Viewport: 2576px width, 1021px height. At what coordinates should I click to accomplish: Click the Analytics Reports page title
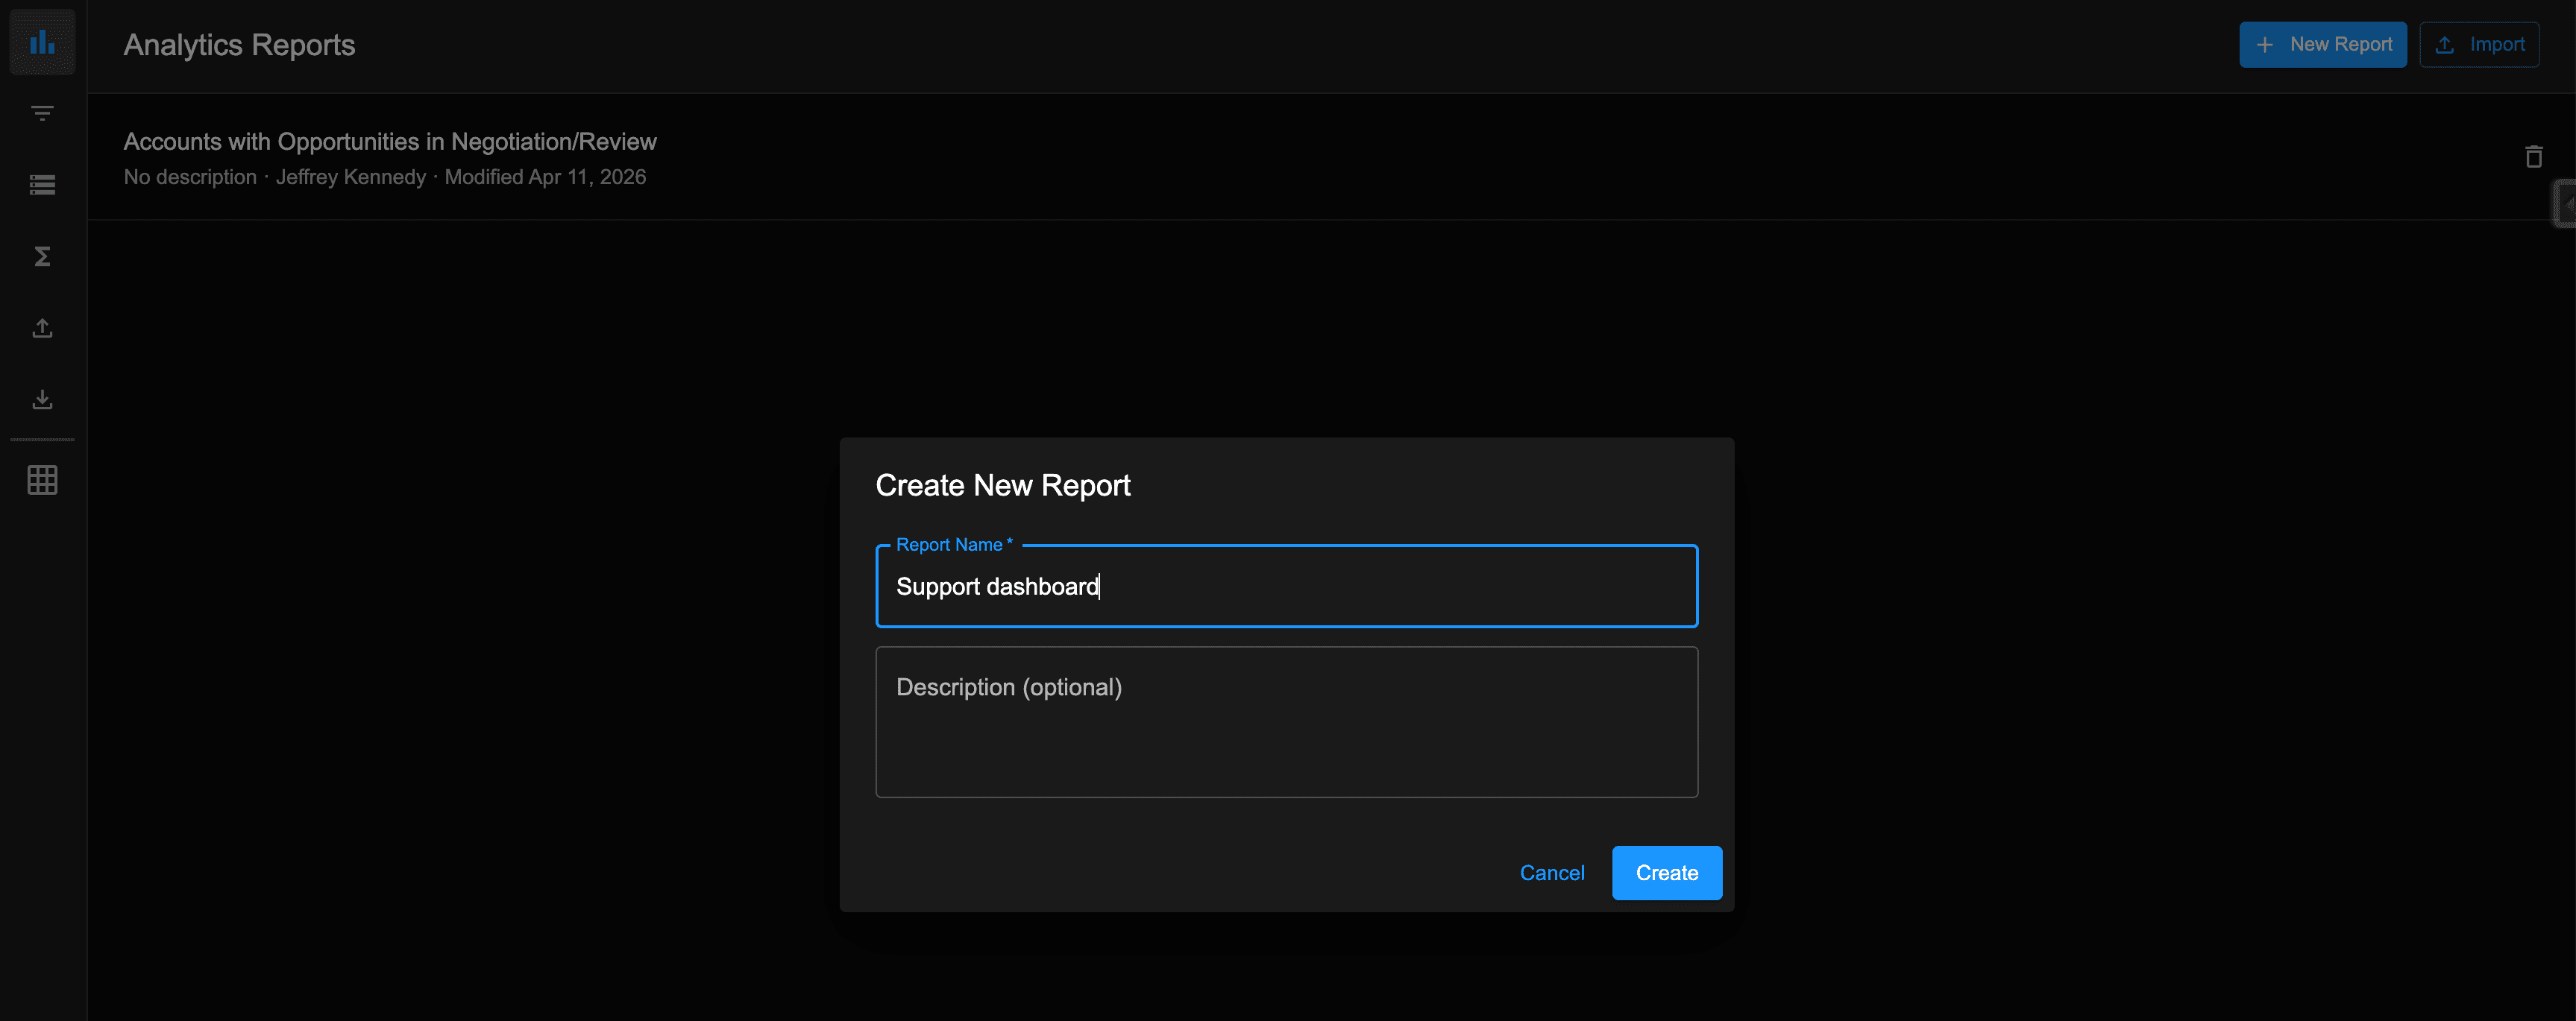coord(239,45)
